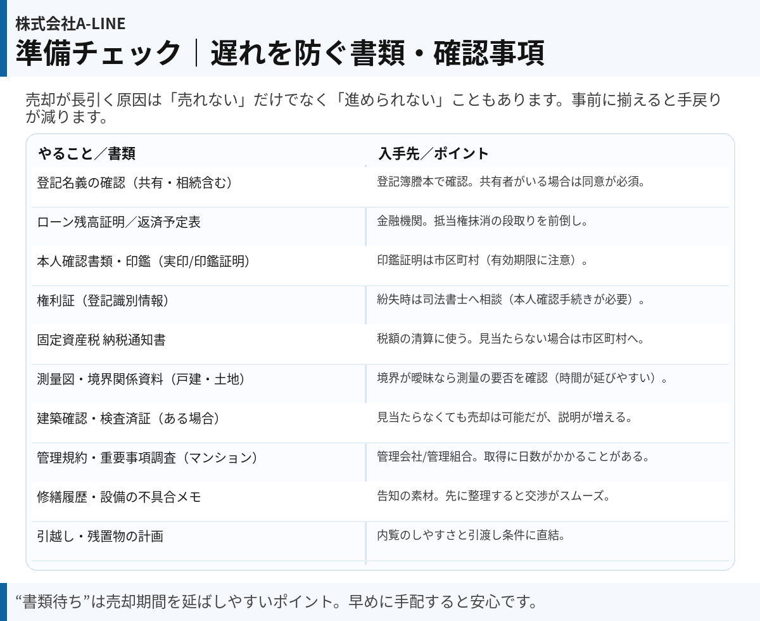Click the 管理規約・重要事項調査 item
The height and width of the screenshot is (621, 760).
[148, 458]
